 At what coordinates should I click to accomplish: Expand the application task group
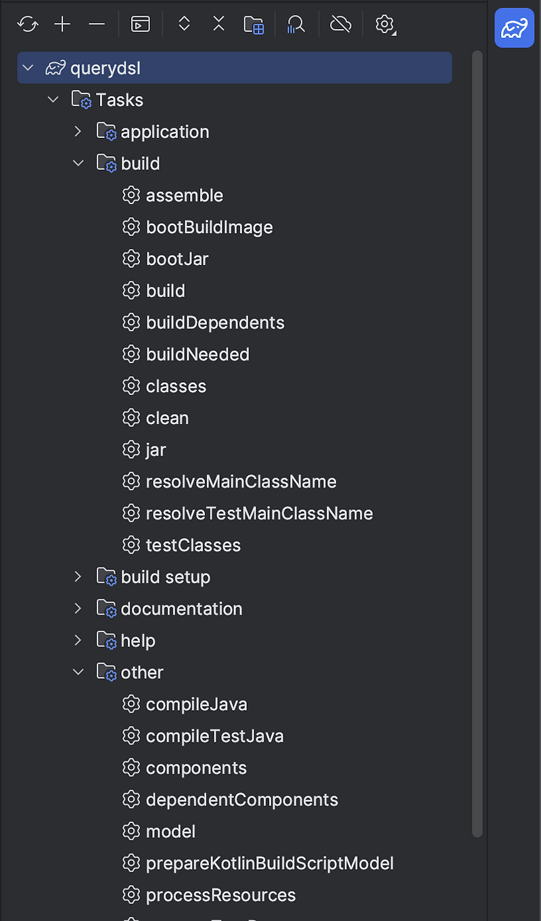[78, 131]
